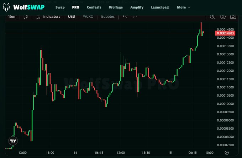Click the 0.00012000 price axis label
The image size is (242, 158).
click(225, 71)
